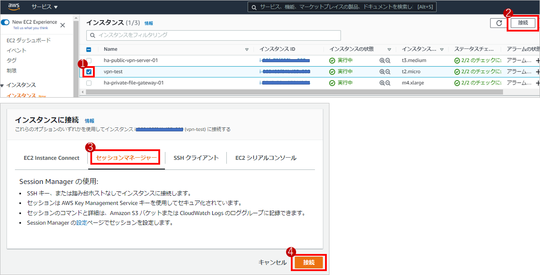The image size is (540, 275).
Task: Click the アラームの状態 column header
Action: click(523, 49)
